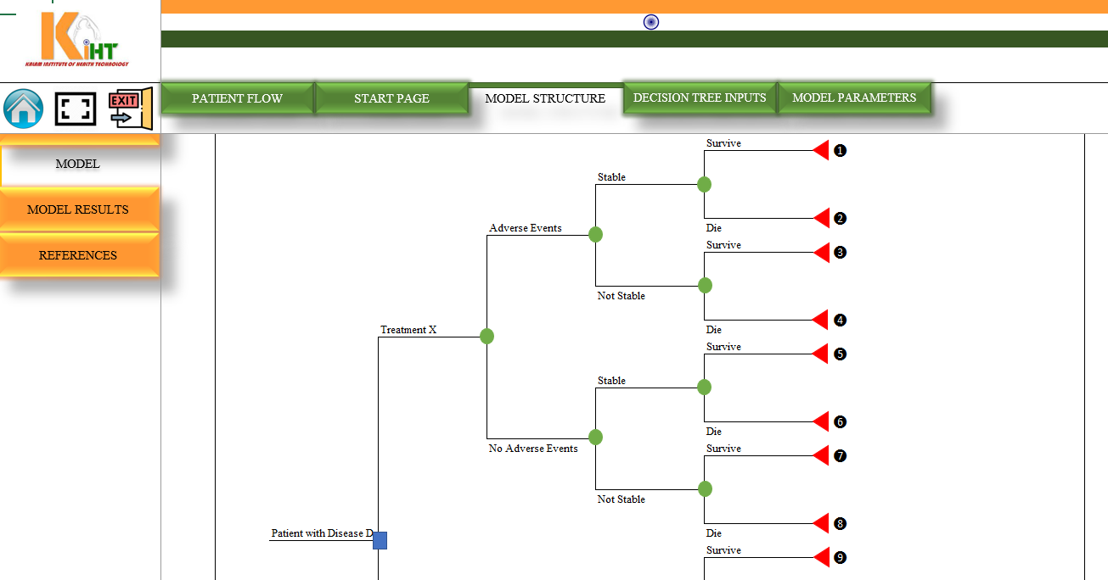Click red terminal triangle for outcome 5

click(821, 354)
